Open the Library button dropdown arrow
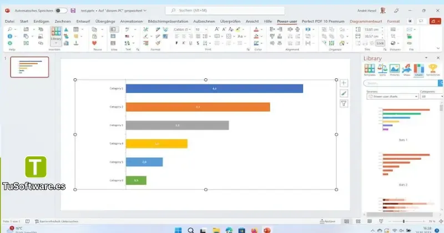The height and width of the screenshot is (233, 444). point(56,44)
